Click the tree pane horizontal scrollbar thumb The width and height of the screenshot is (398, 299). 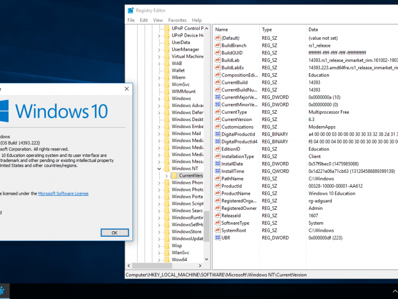pyautogui.click(x=152, y=266)
